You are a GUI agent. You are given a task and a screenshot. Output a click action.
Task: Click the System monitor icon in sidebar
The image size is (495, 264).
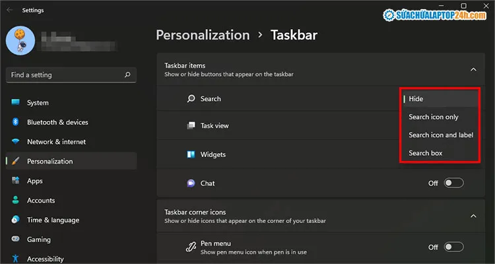[x=15, y=103]
